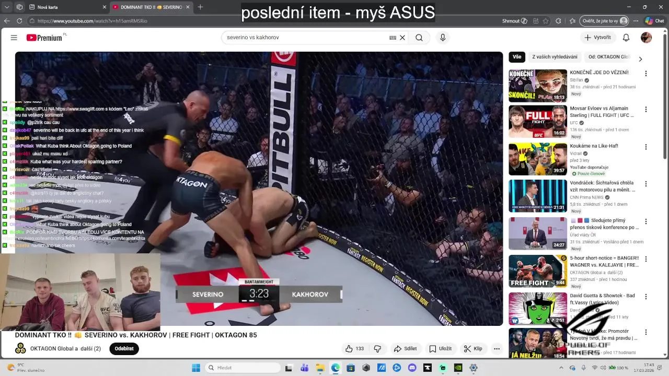Click the address bar URL youtube.com/watch
The width and height of the screenshot is (669, 376).
coord(93,21)
